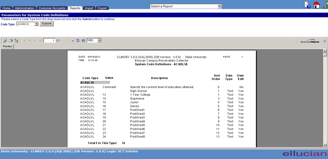Open the page help icon
This screenshot has height=159, width=328.
click(x=307, y=5)
